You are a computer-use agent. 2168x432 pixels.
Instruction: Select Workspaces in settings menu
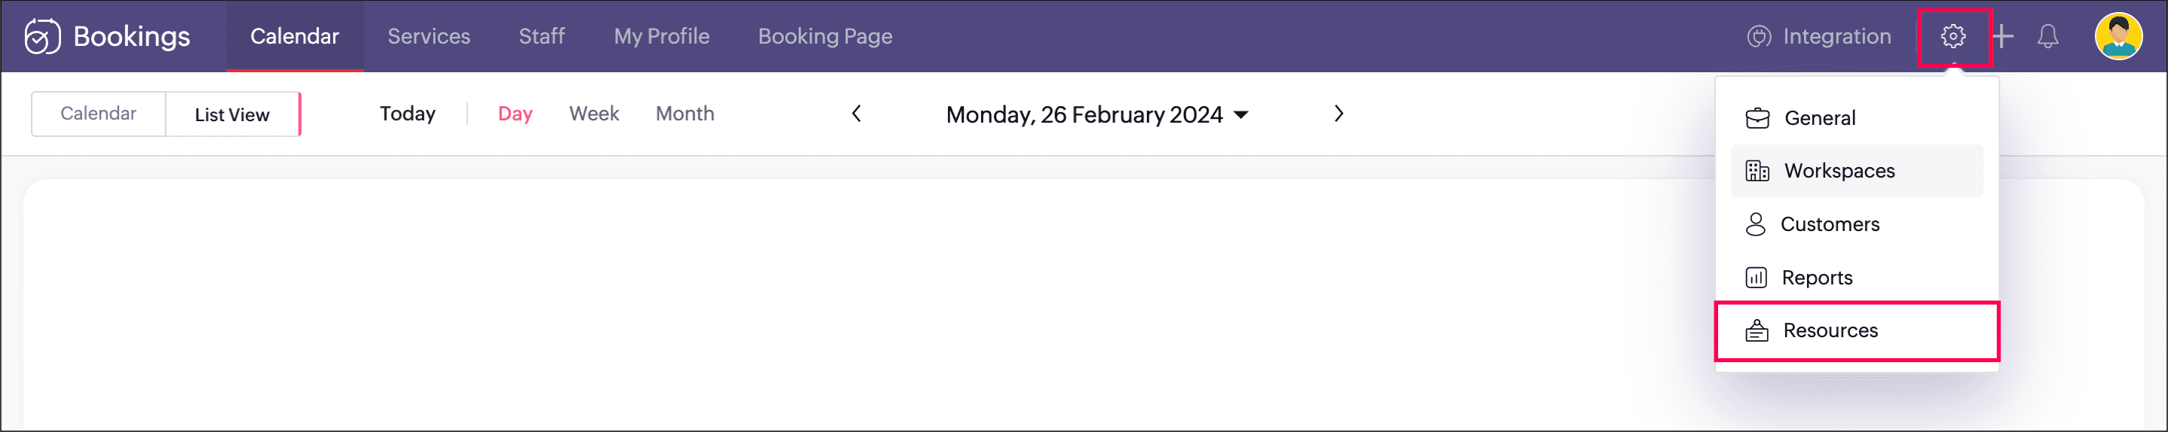(x=1857, y=171)
